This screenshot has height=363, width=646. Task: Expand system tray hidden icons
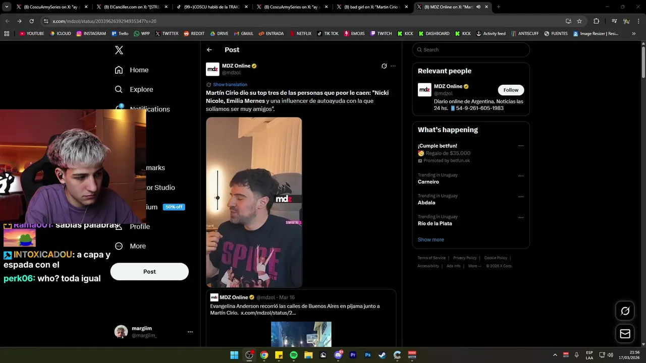pyautogui.click(x=555, y=355)
